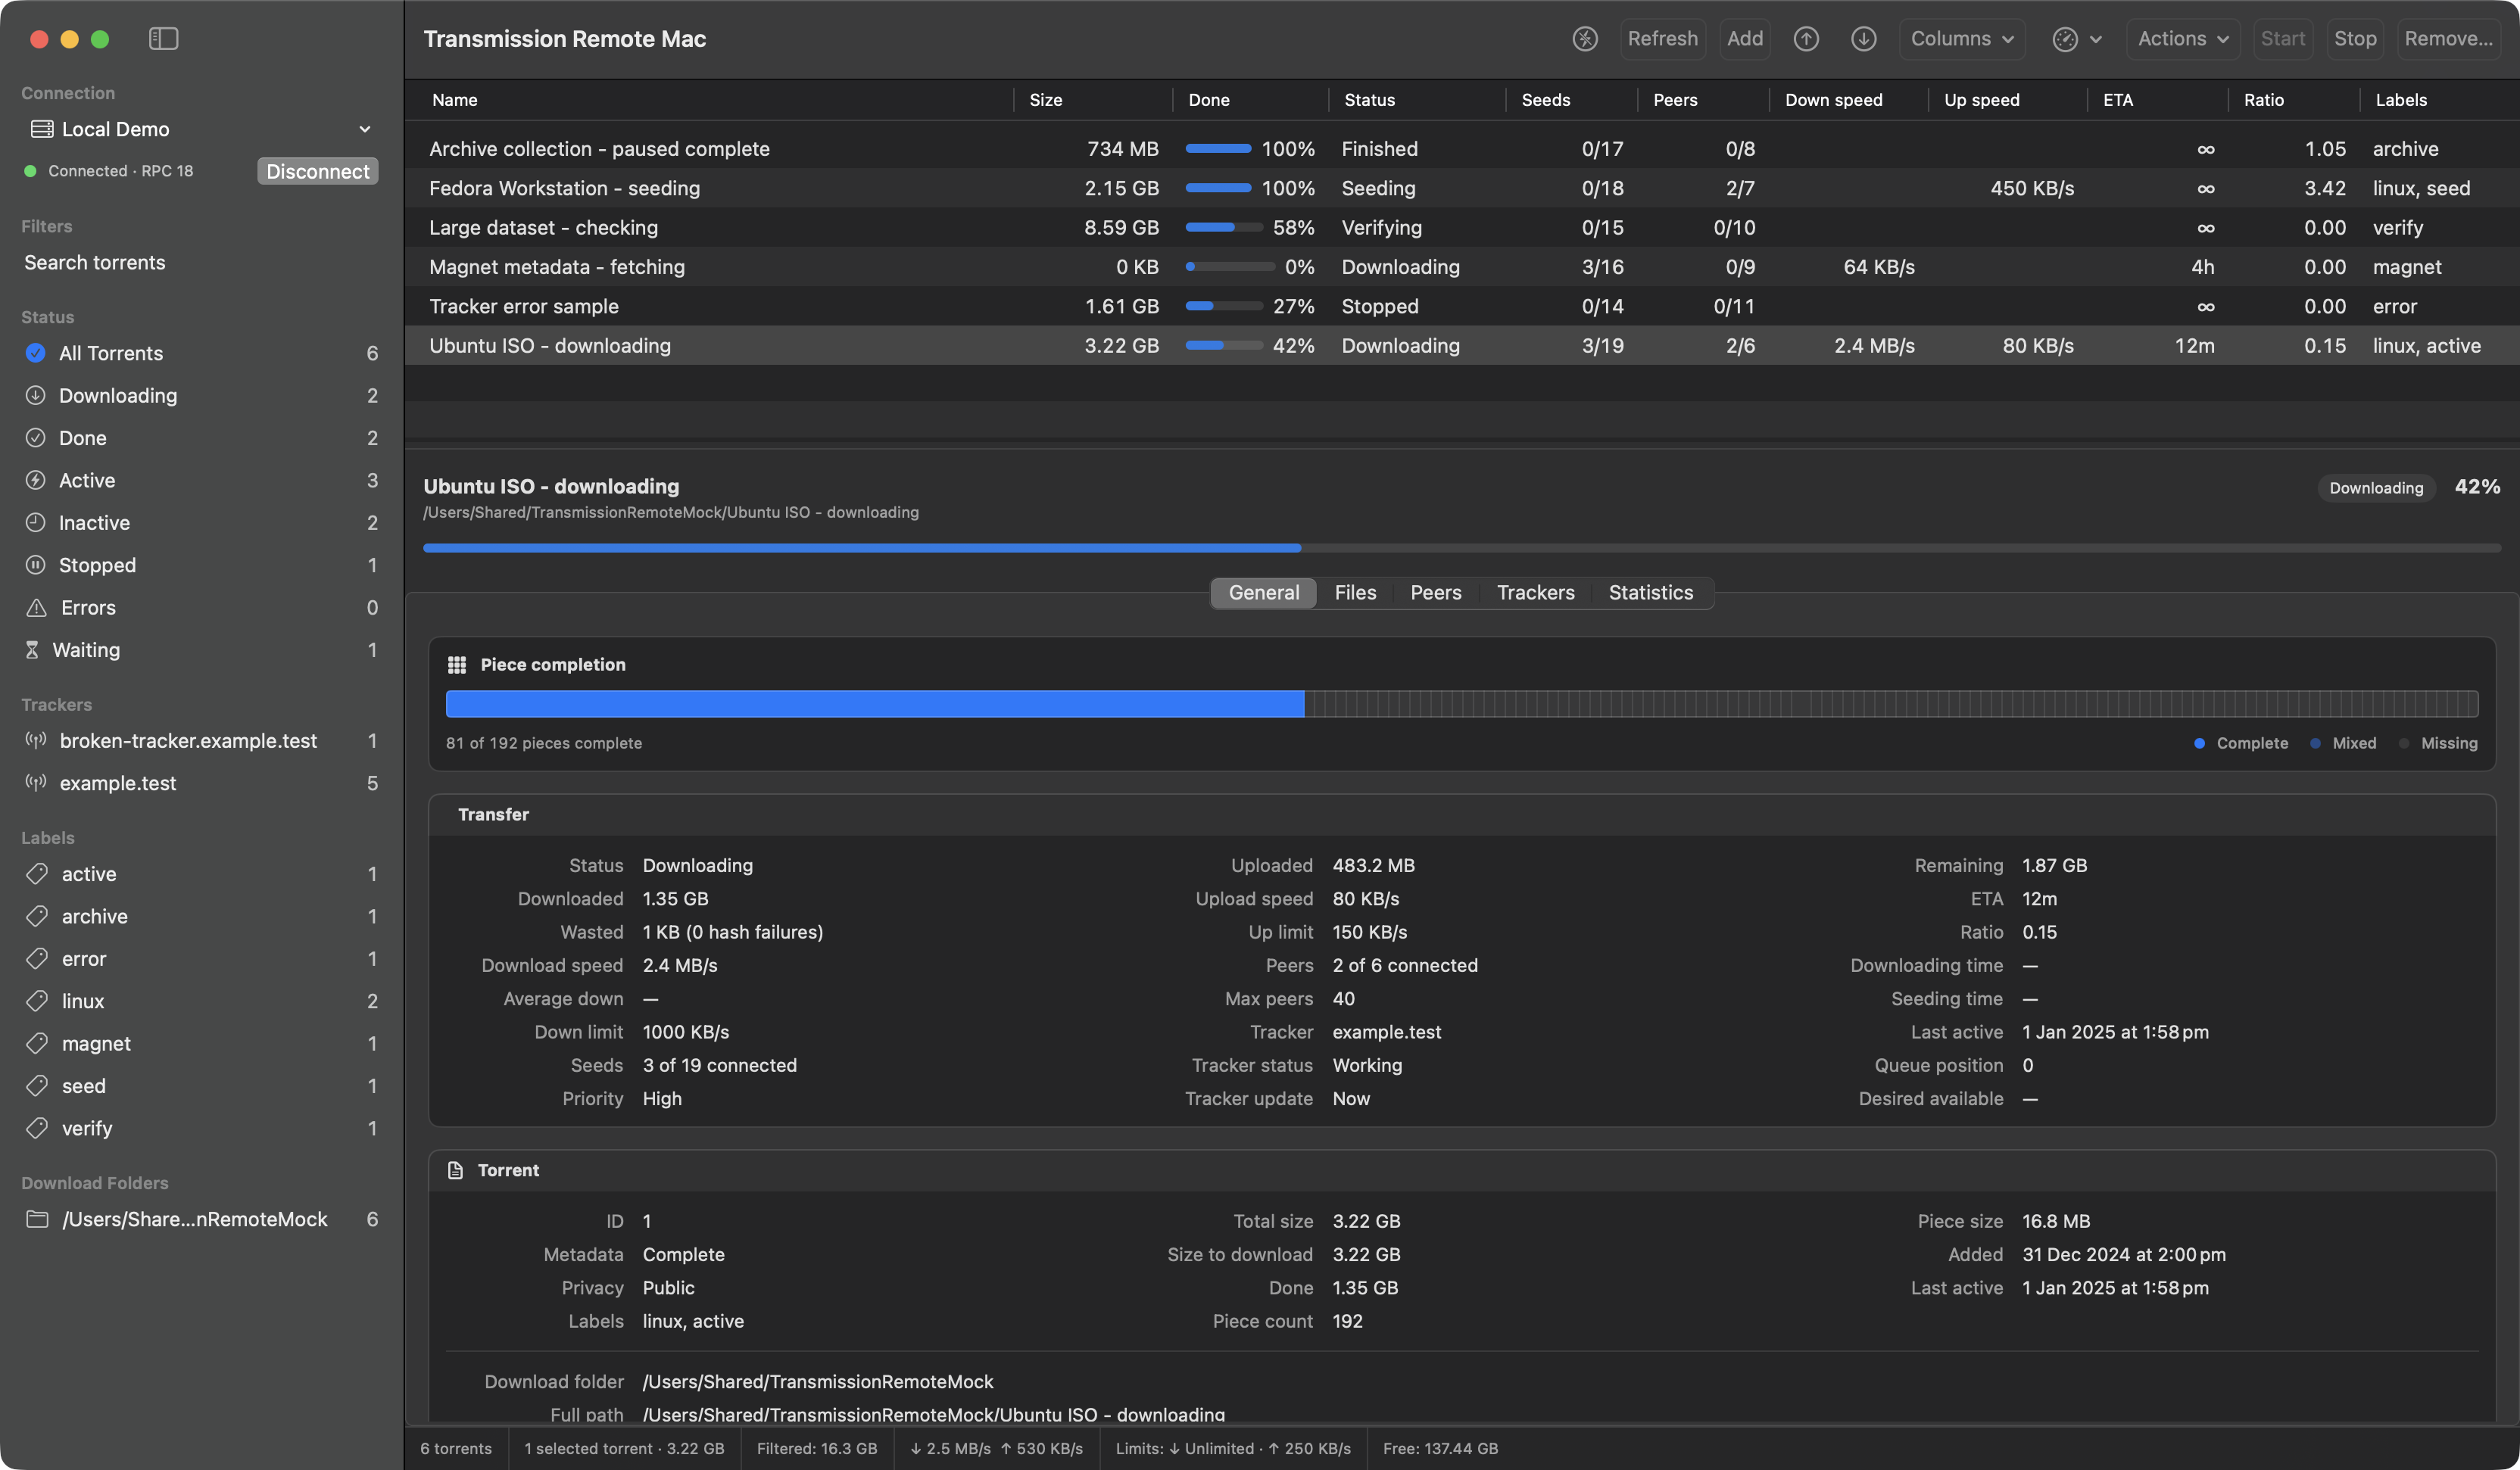
Task: Click the folder icon for /Users/Share...nRemoteMock
Action: [x=37, y=1219]
